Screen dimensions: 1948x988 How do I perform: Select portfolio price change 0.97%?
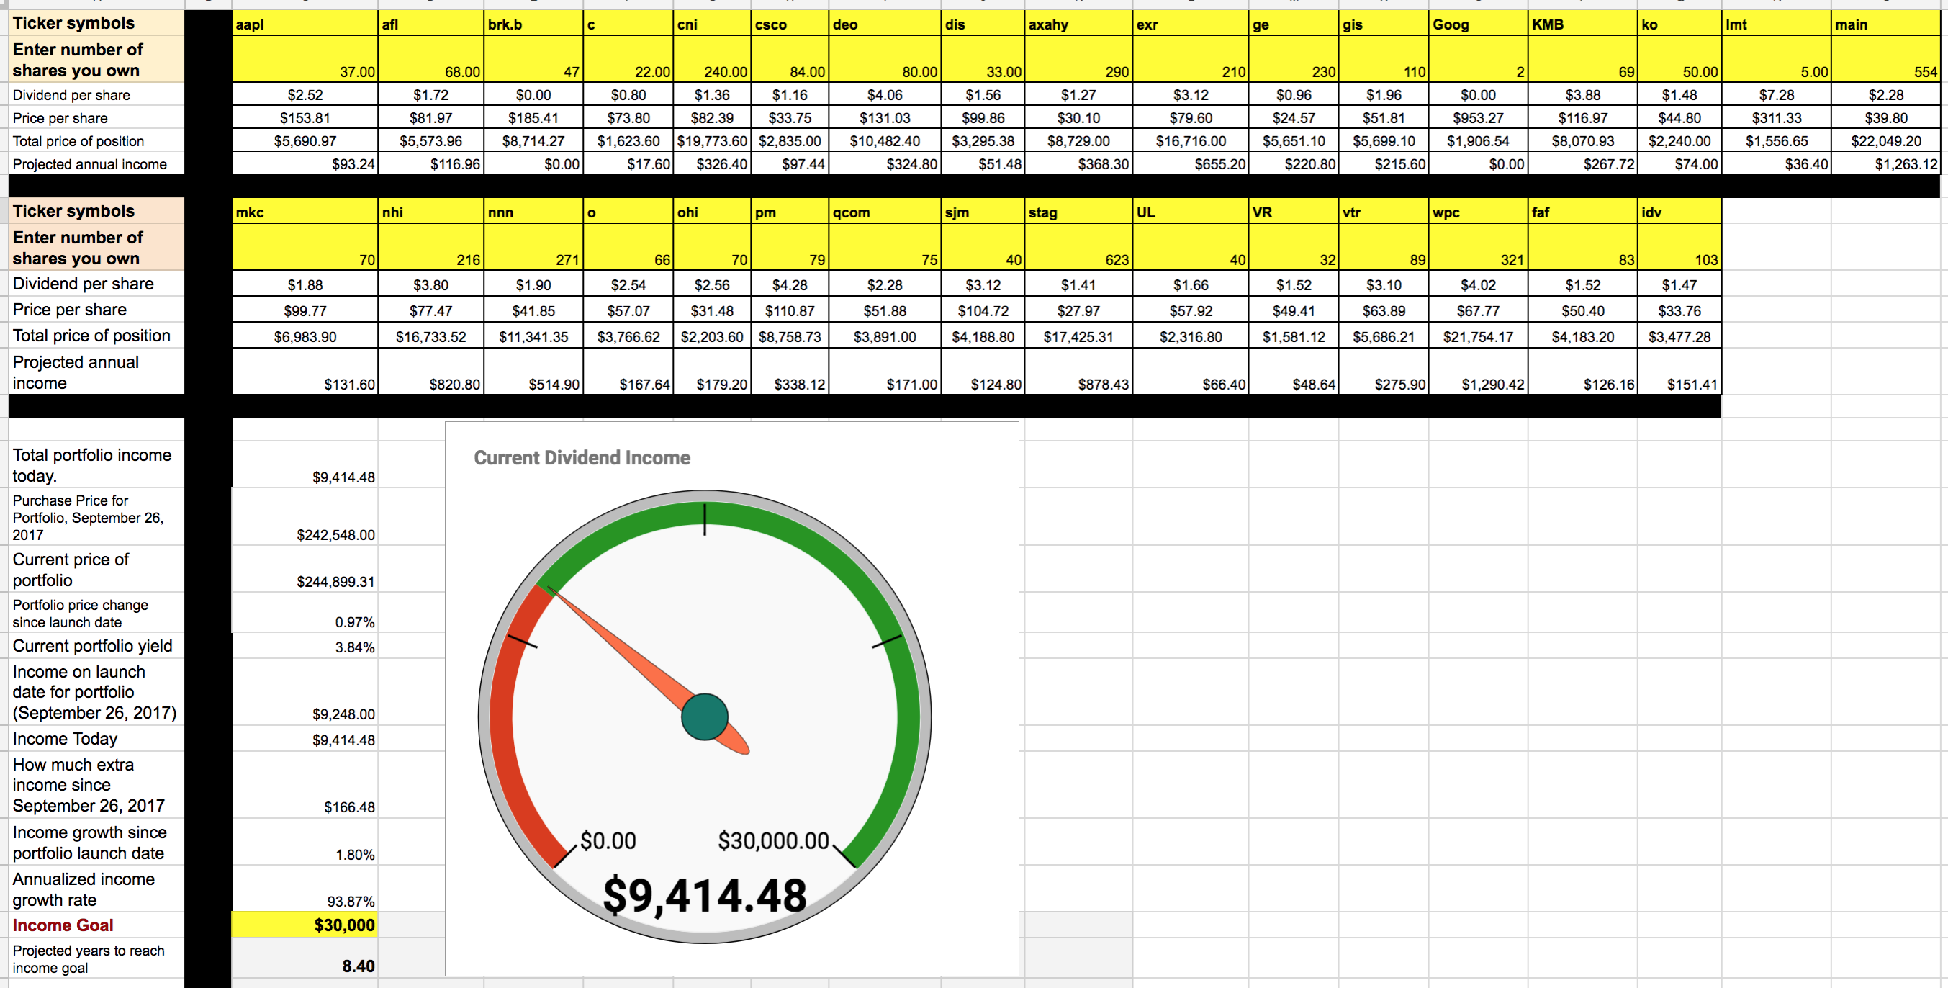tap(304, 613)
